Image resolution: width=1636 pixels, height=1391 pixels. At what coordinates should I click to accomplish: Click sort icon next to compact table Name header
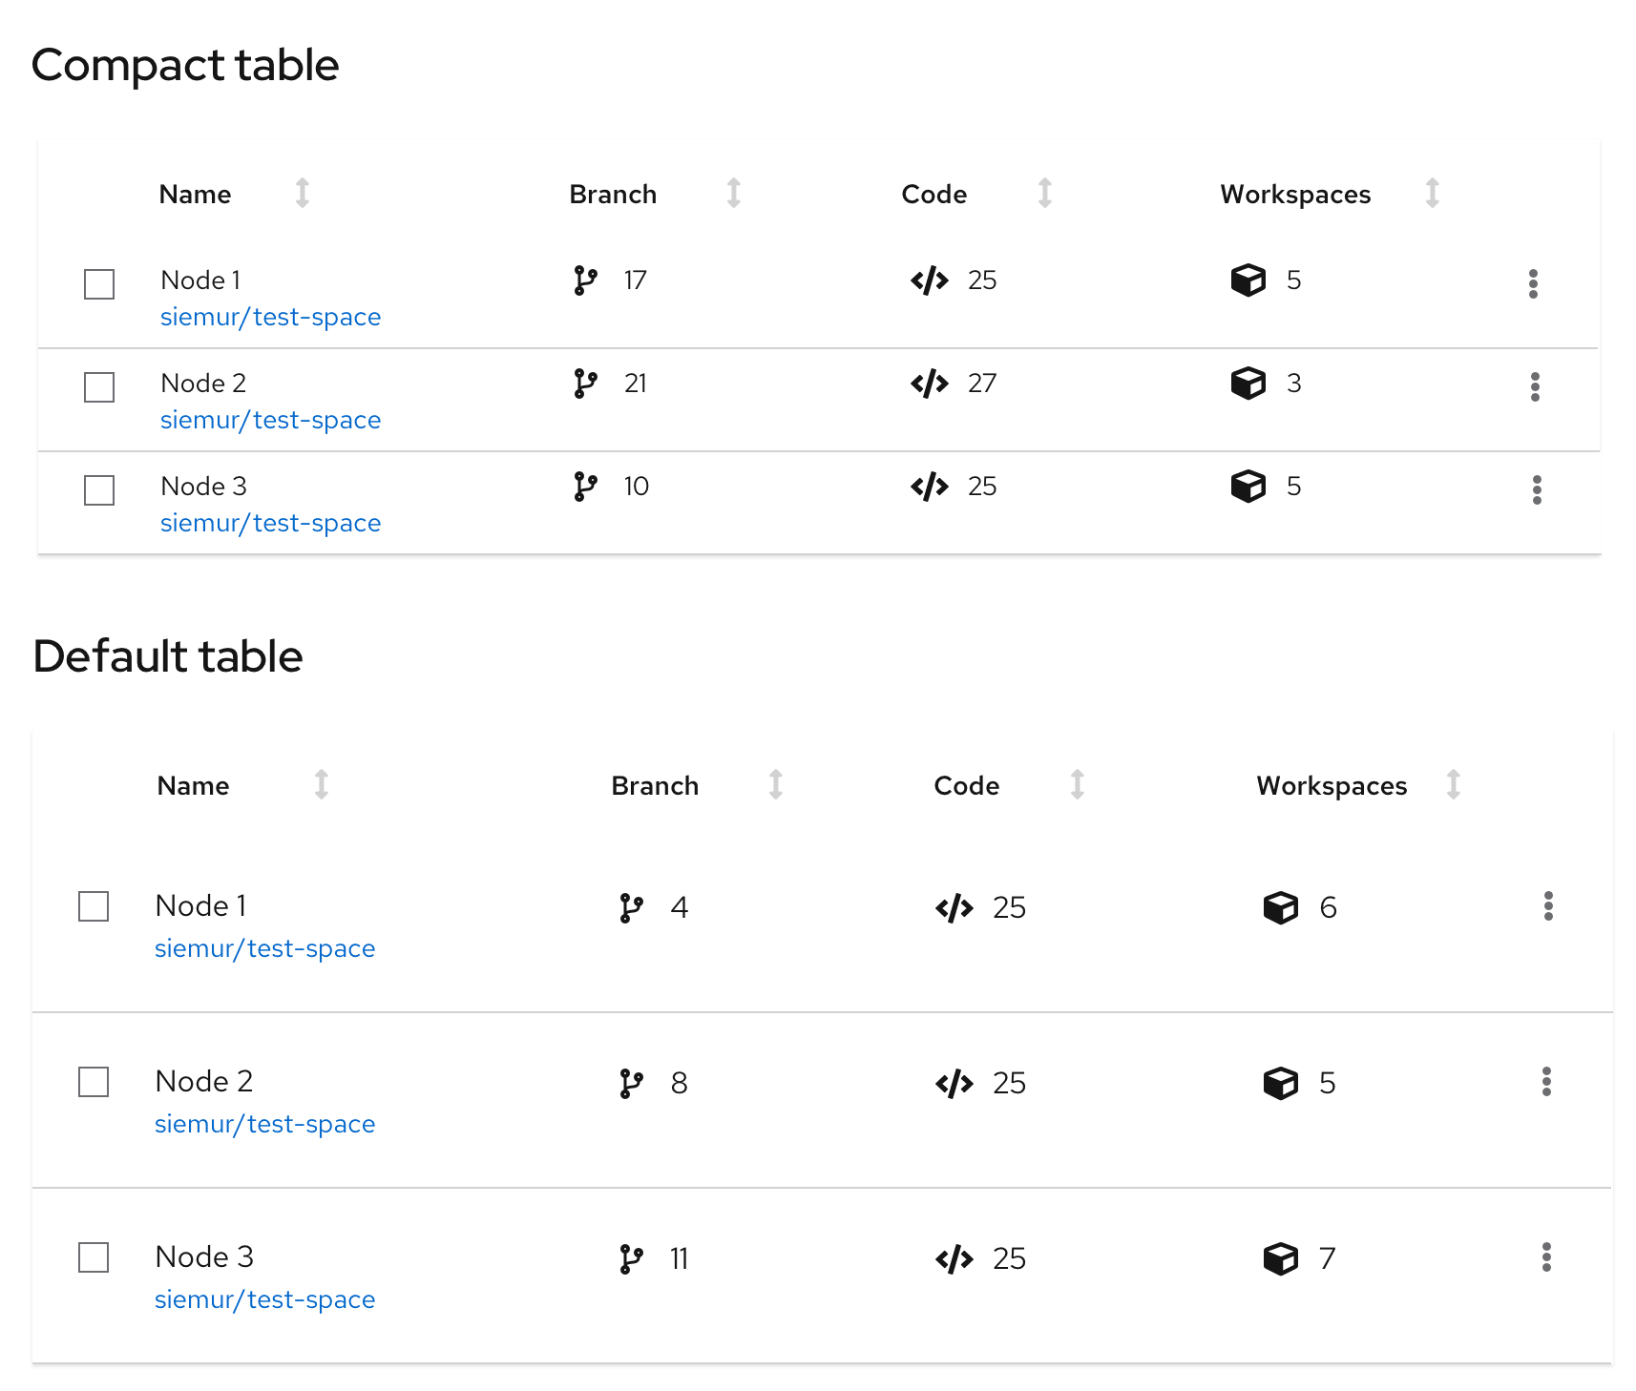302,193
